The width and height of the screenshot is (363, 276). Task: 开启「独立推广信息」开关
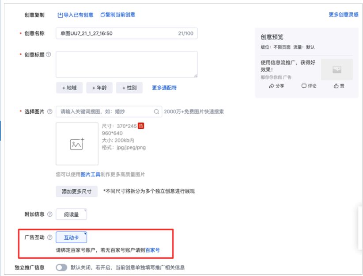pyautogui.click(x=60, y=268)
